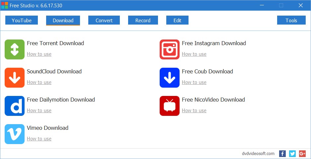Select the Download tab
The width and height of the screenshot is (311, 159).
tap(63, 20)
